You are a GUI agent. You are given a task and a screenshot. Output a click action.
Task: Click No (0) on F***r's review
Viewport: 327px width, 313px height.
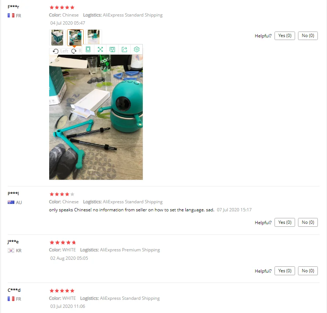(x=308, y=36)
